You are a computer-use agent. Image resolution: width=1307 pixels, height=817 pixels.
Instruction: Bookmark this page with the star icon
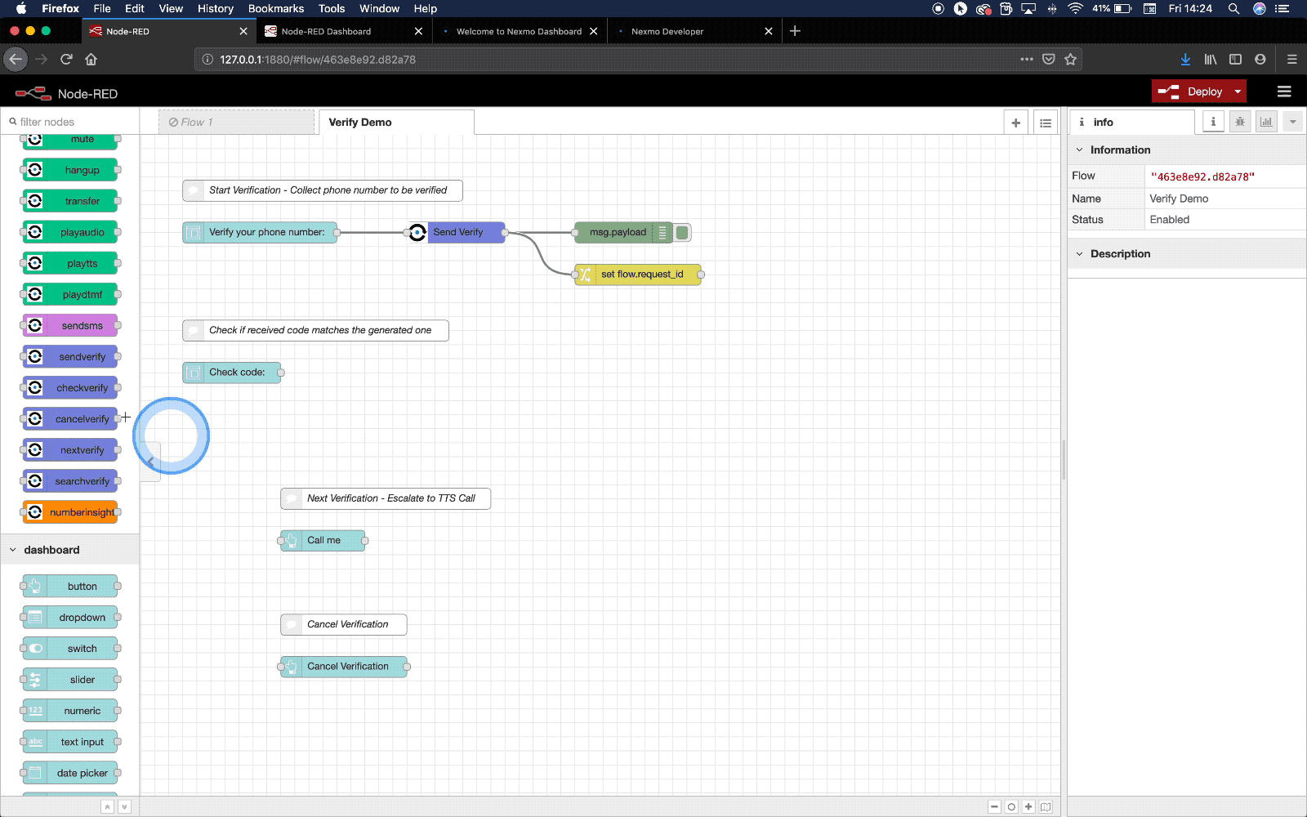click(x=1071, y=59)
